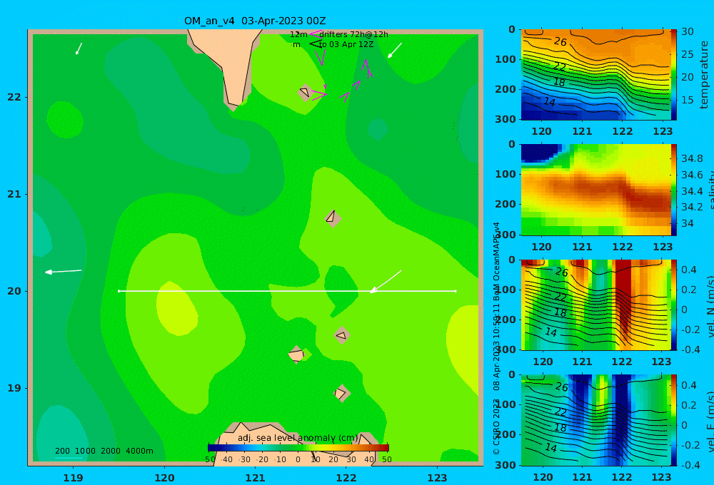Click the magenta drifter arrow in the legend
Image resolution: width=714 pixels, height=485 pixels.
pos(316,34)
